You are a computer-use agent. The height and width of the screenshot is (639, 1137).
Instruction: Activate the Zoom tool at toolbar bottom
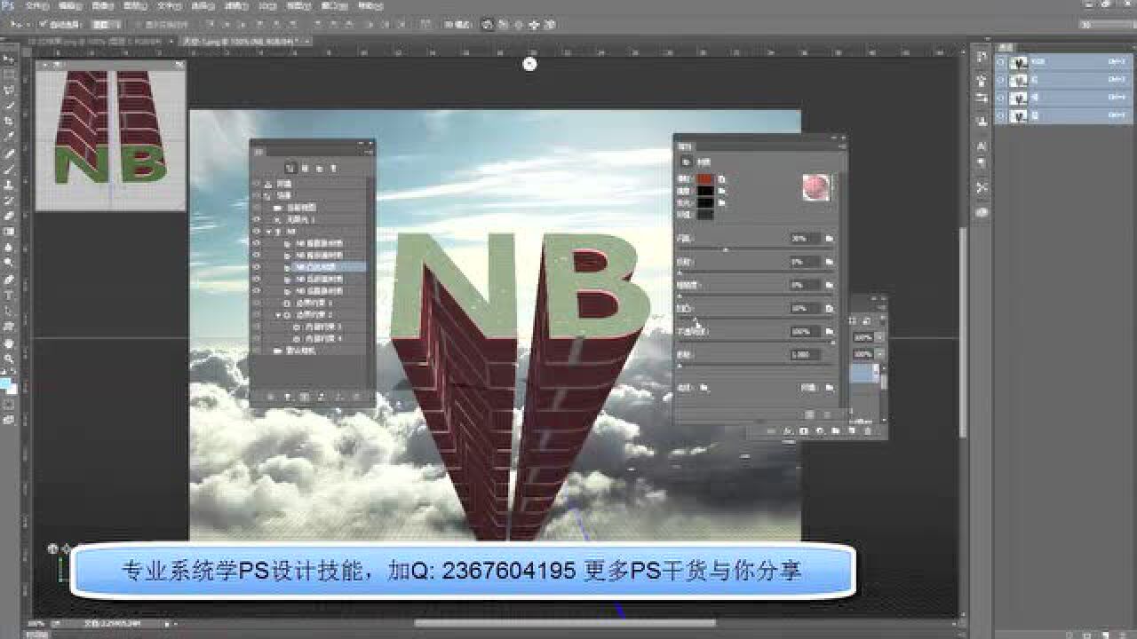(8, 356)
